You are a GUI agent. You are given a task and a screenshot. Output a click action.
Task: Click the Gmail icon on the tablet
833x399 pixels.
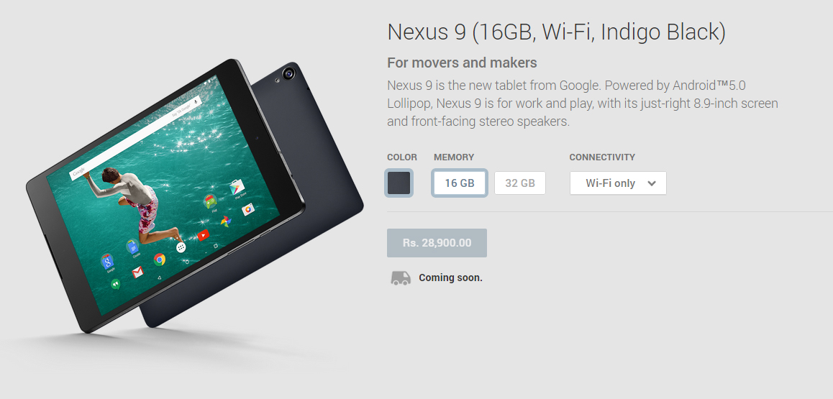(137, 272)
